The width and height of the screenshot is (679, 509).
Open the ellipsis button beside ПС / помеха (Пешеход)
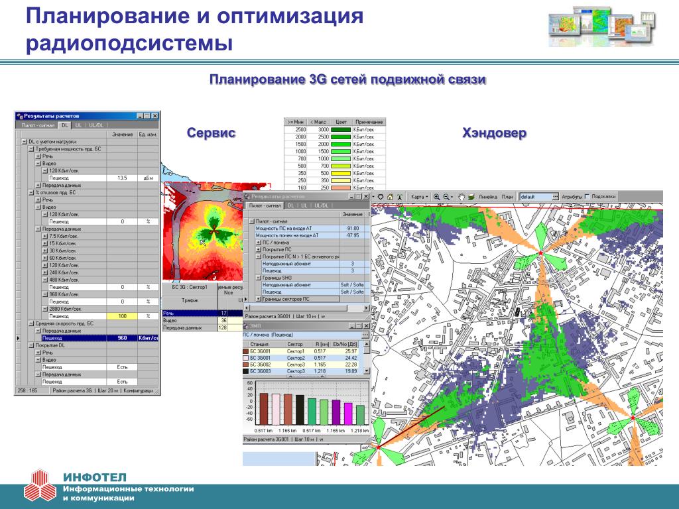[365, 335]
